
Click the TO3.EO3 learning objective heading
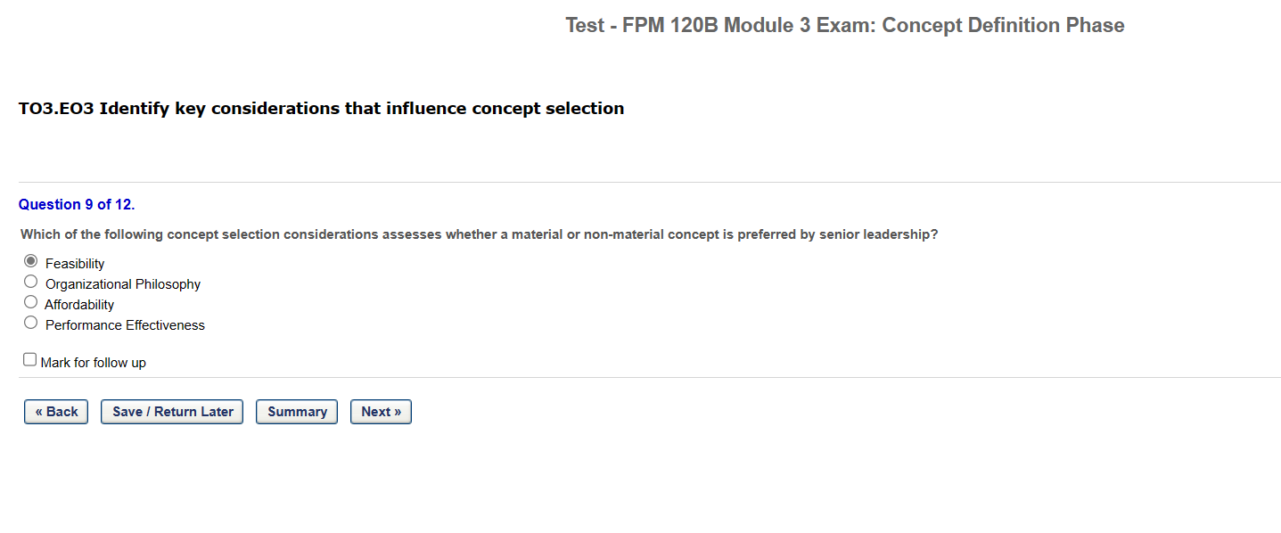coord(321,108)
